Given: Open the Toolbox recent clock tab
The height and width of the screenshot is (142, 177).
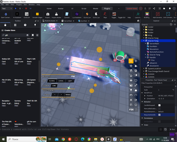Looking at the screenshot, I should coord(25,25).
